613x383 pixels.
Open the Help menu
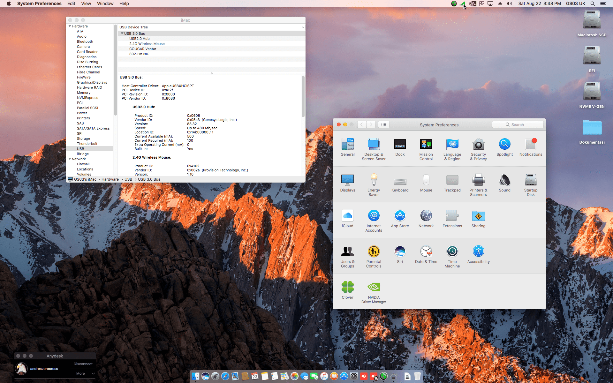pos(124,4)
